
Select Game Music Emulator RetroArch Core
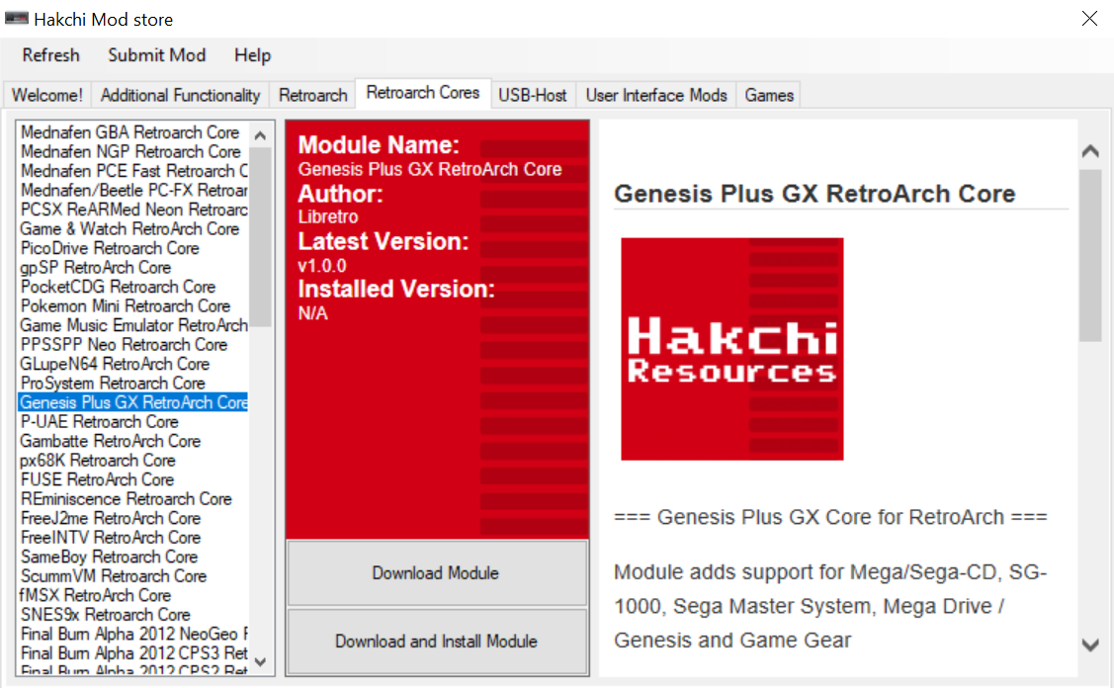(x=132, y=325)
